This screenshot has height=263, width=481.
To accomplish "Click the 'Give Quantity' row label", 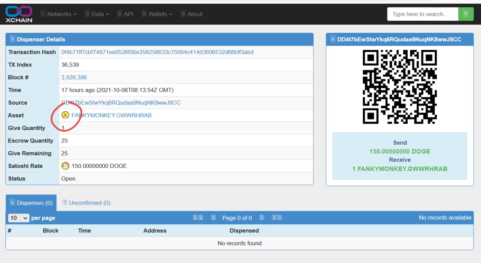I will [27, 128].
